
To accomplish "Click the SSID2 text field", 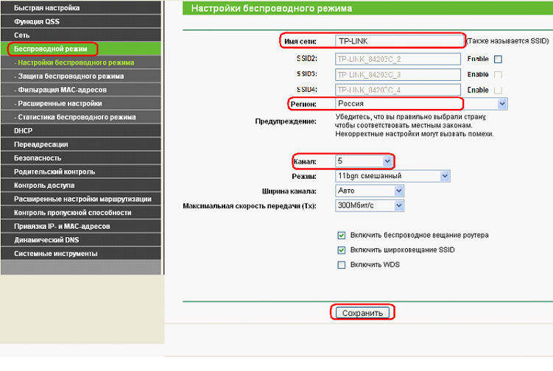I will (398, 59).
